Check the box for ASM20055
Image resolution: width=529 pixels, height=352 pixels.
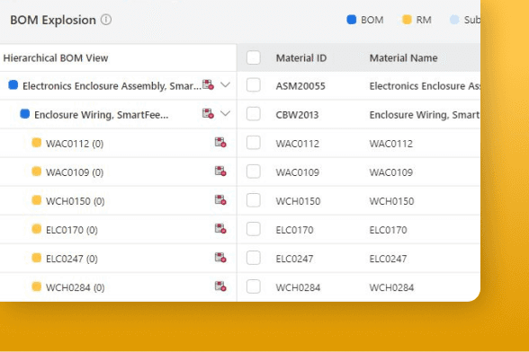coord(254,85)
